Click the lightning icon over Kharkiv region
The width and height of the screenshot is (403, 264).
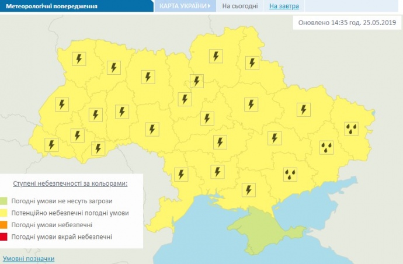[x=303, y=109]
